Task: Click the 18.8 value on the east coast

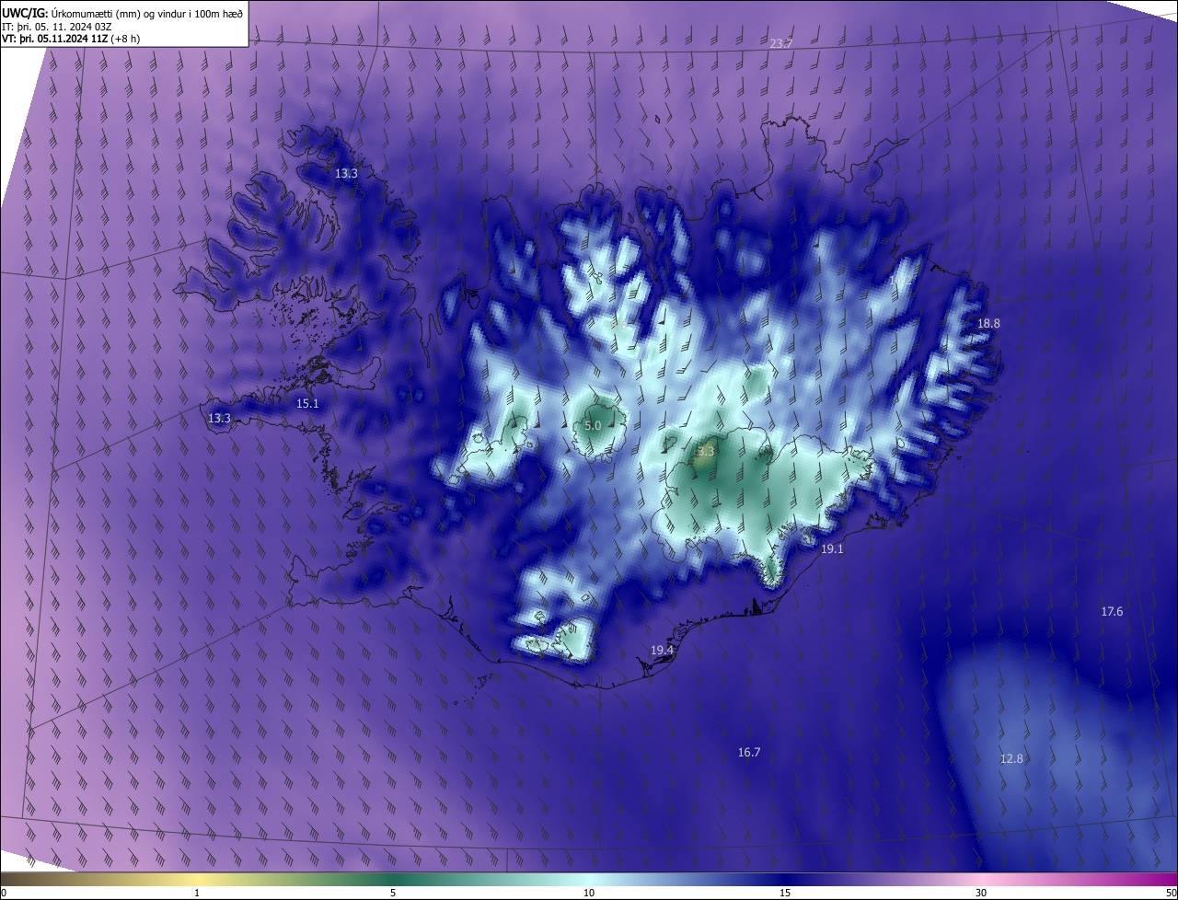Action: click(988, 323)
